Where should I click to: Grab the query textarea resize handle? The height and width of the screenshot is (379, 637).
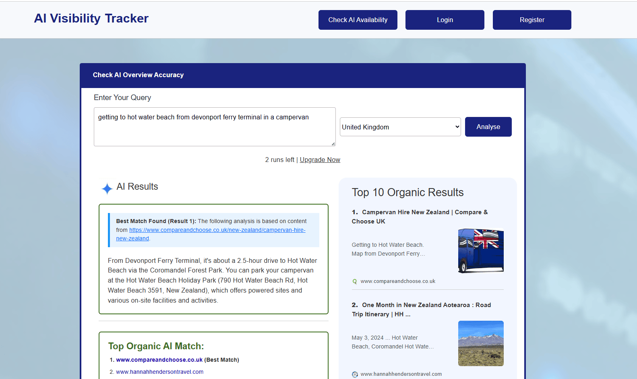333,144
